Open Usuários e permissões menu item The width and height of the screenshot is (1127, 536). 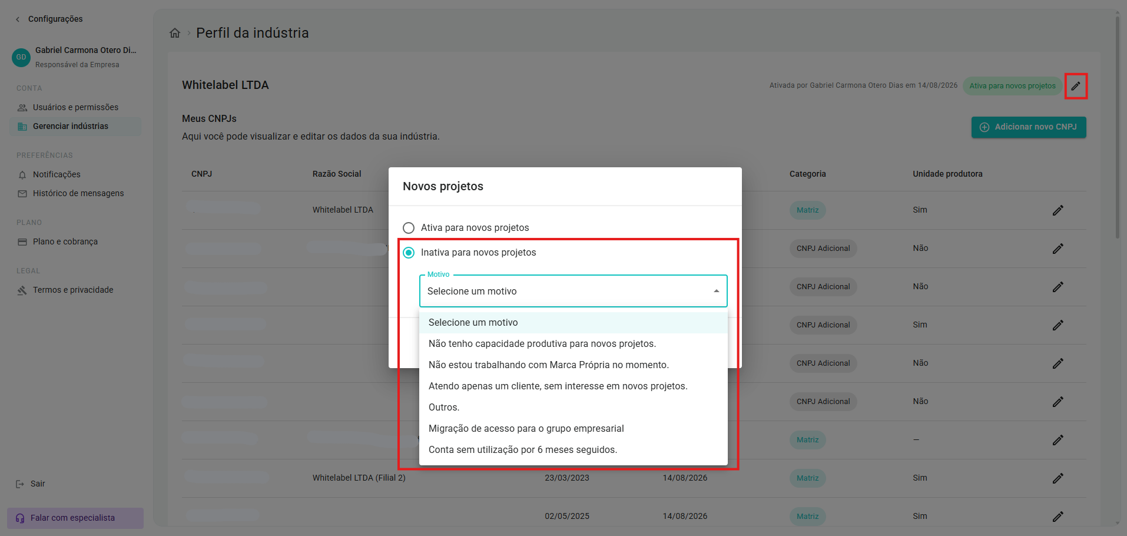point(75,107)
